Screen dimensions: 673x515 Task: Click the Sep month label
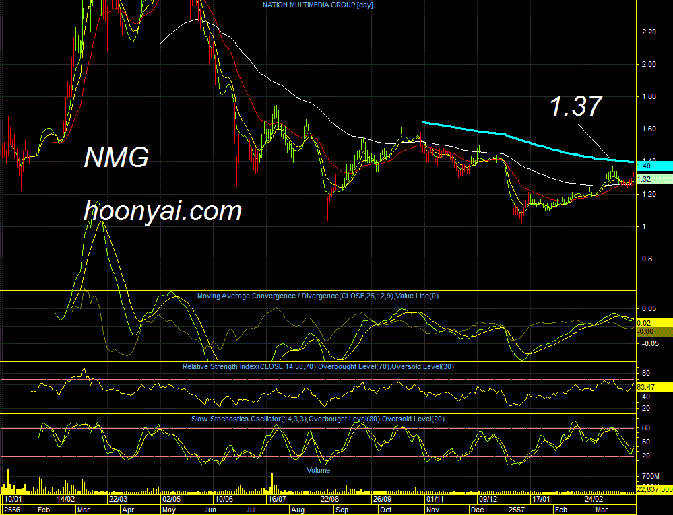(x=342, y=510)
